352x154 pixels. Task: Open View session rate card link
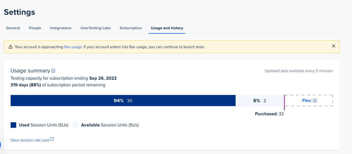point(30,140)
